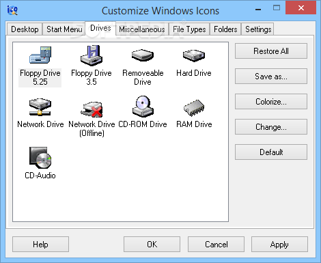Select the Floppy Drive 5.25 icon

[x=40, y=55]
